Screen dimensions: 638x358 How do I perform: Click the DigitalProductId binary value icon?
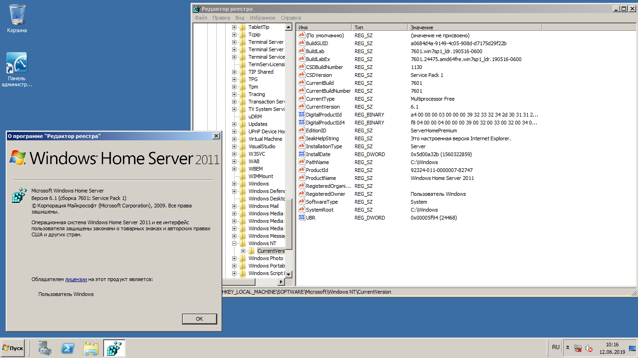pos(301,115)
